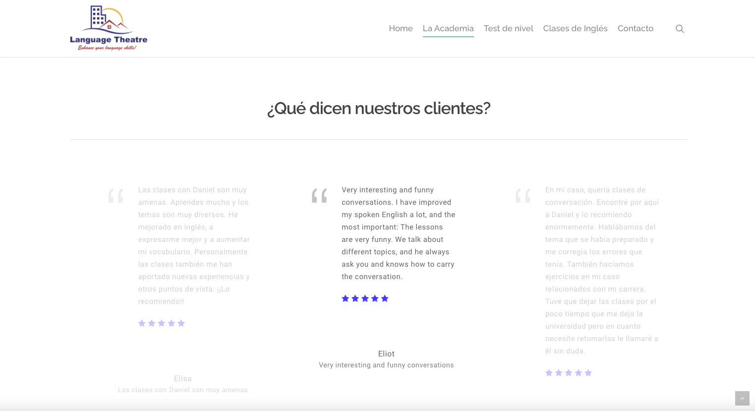Show the right-side testimonial about Daniel
Screen dimensions: 755x411
coord(602,270)
